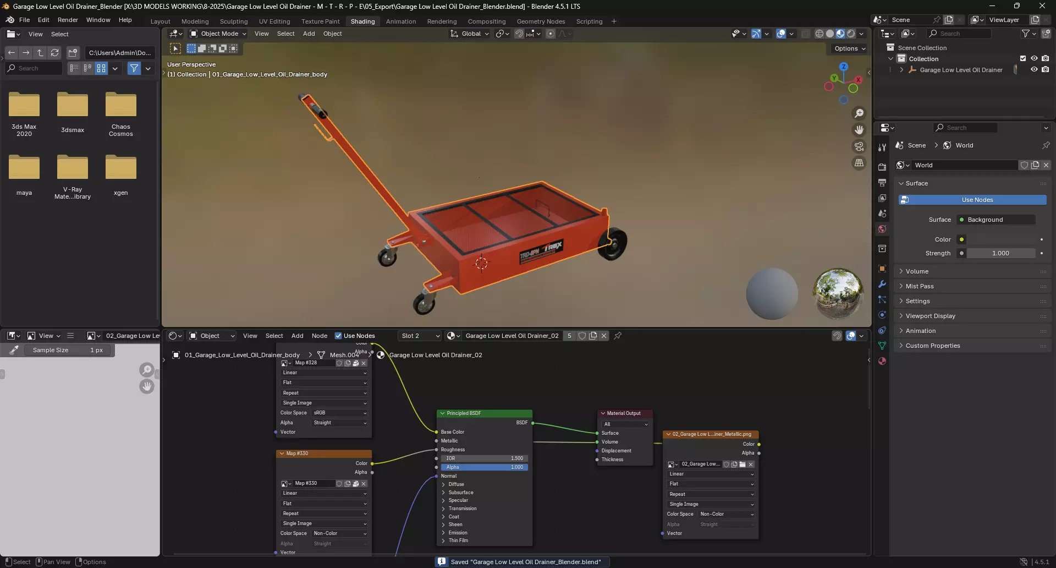1056x568 pixels.
Task: Open the Render menu
Action: pyautogui.click(x=68, y=20)
